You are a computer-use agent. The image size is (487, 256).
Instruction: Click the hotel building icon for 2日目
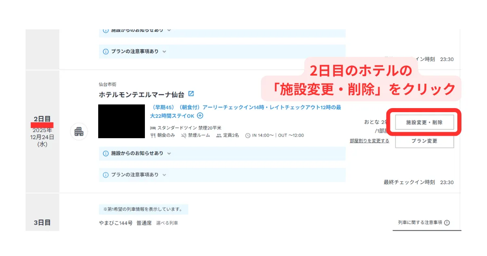pos(79,132)
